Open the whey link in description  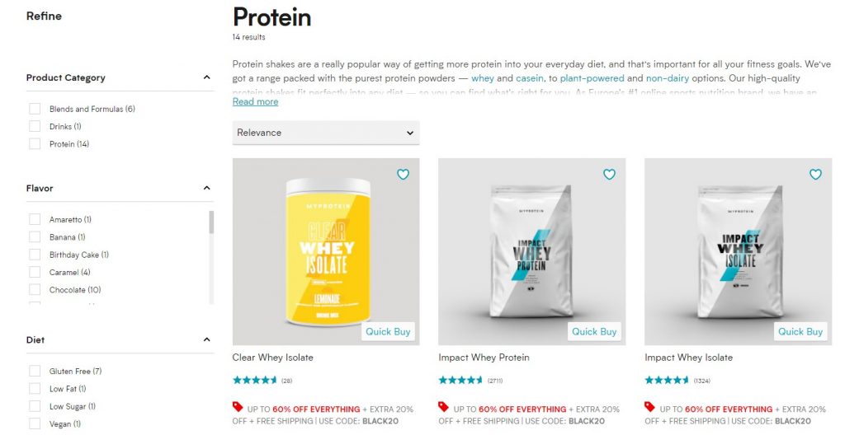(482, 78)
